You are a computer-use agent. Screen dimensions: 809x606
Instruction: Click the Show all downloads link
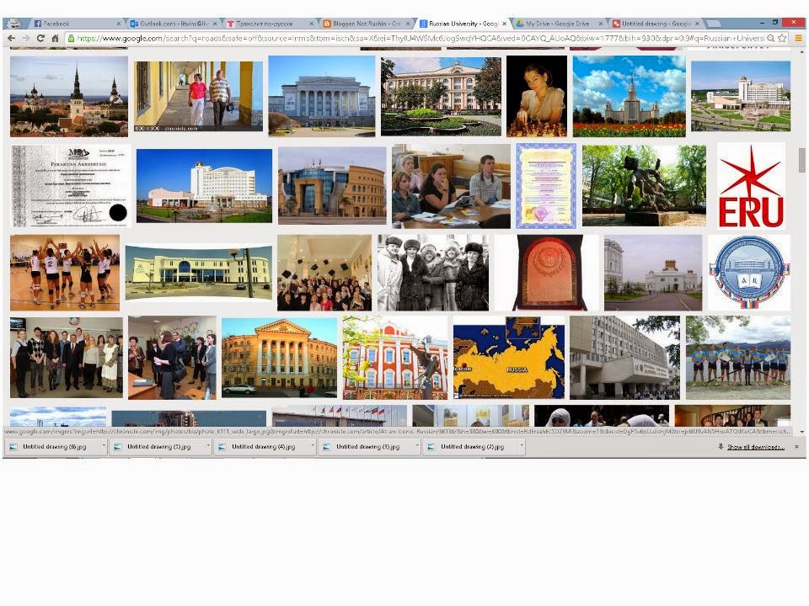click(755, 447)
